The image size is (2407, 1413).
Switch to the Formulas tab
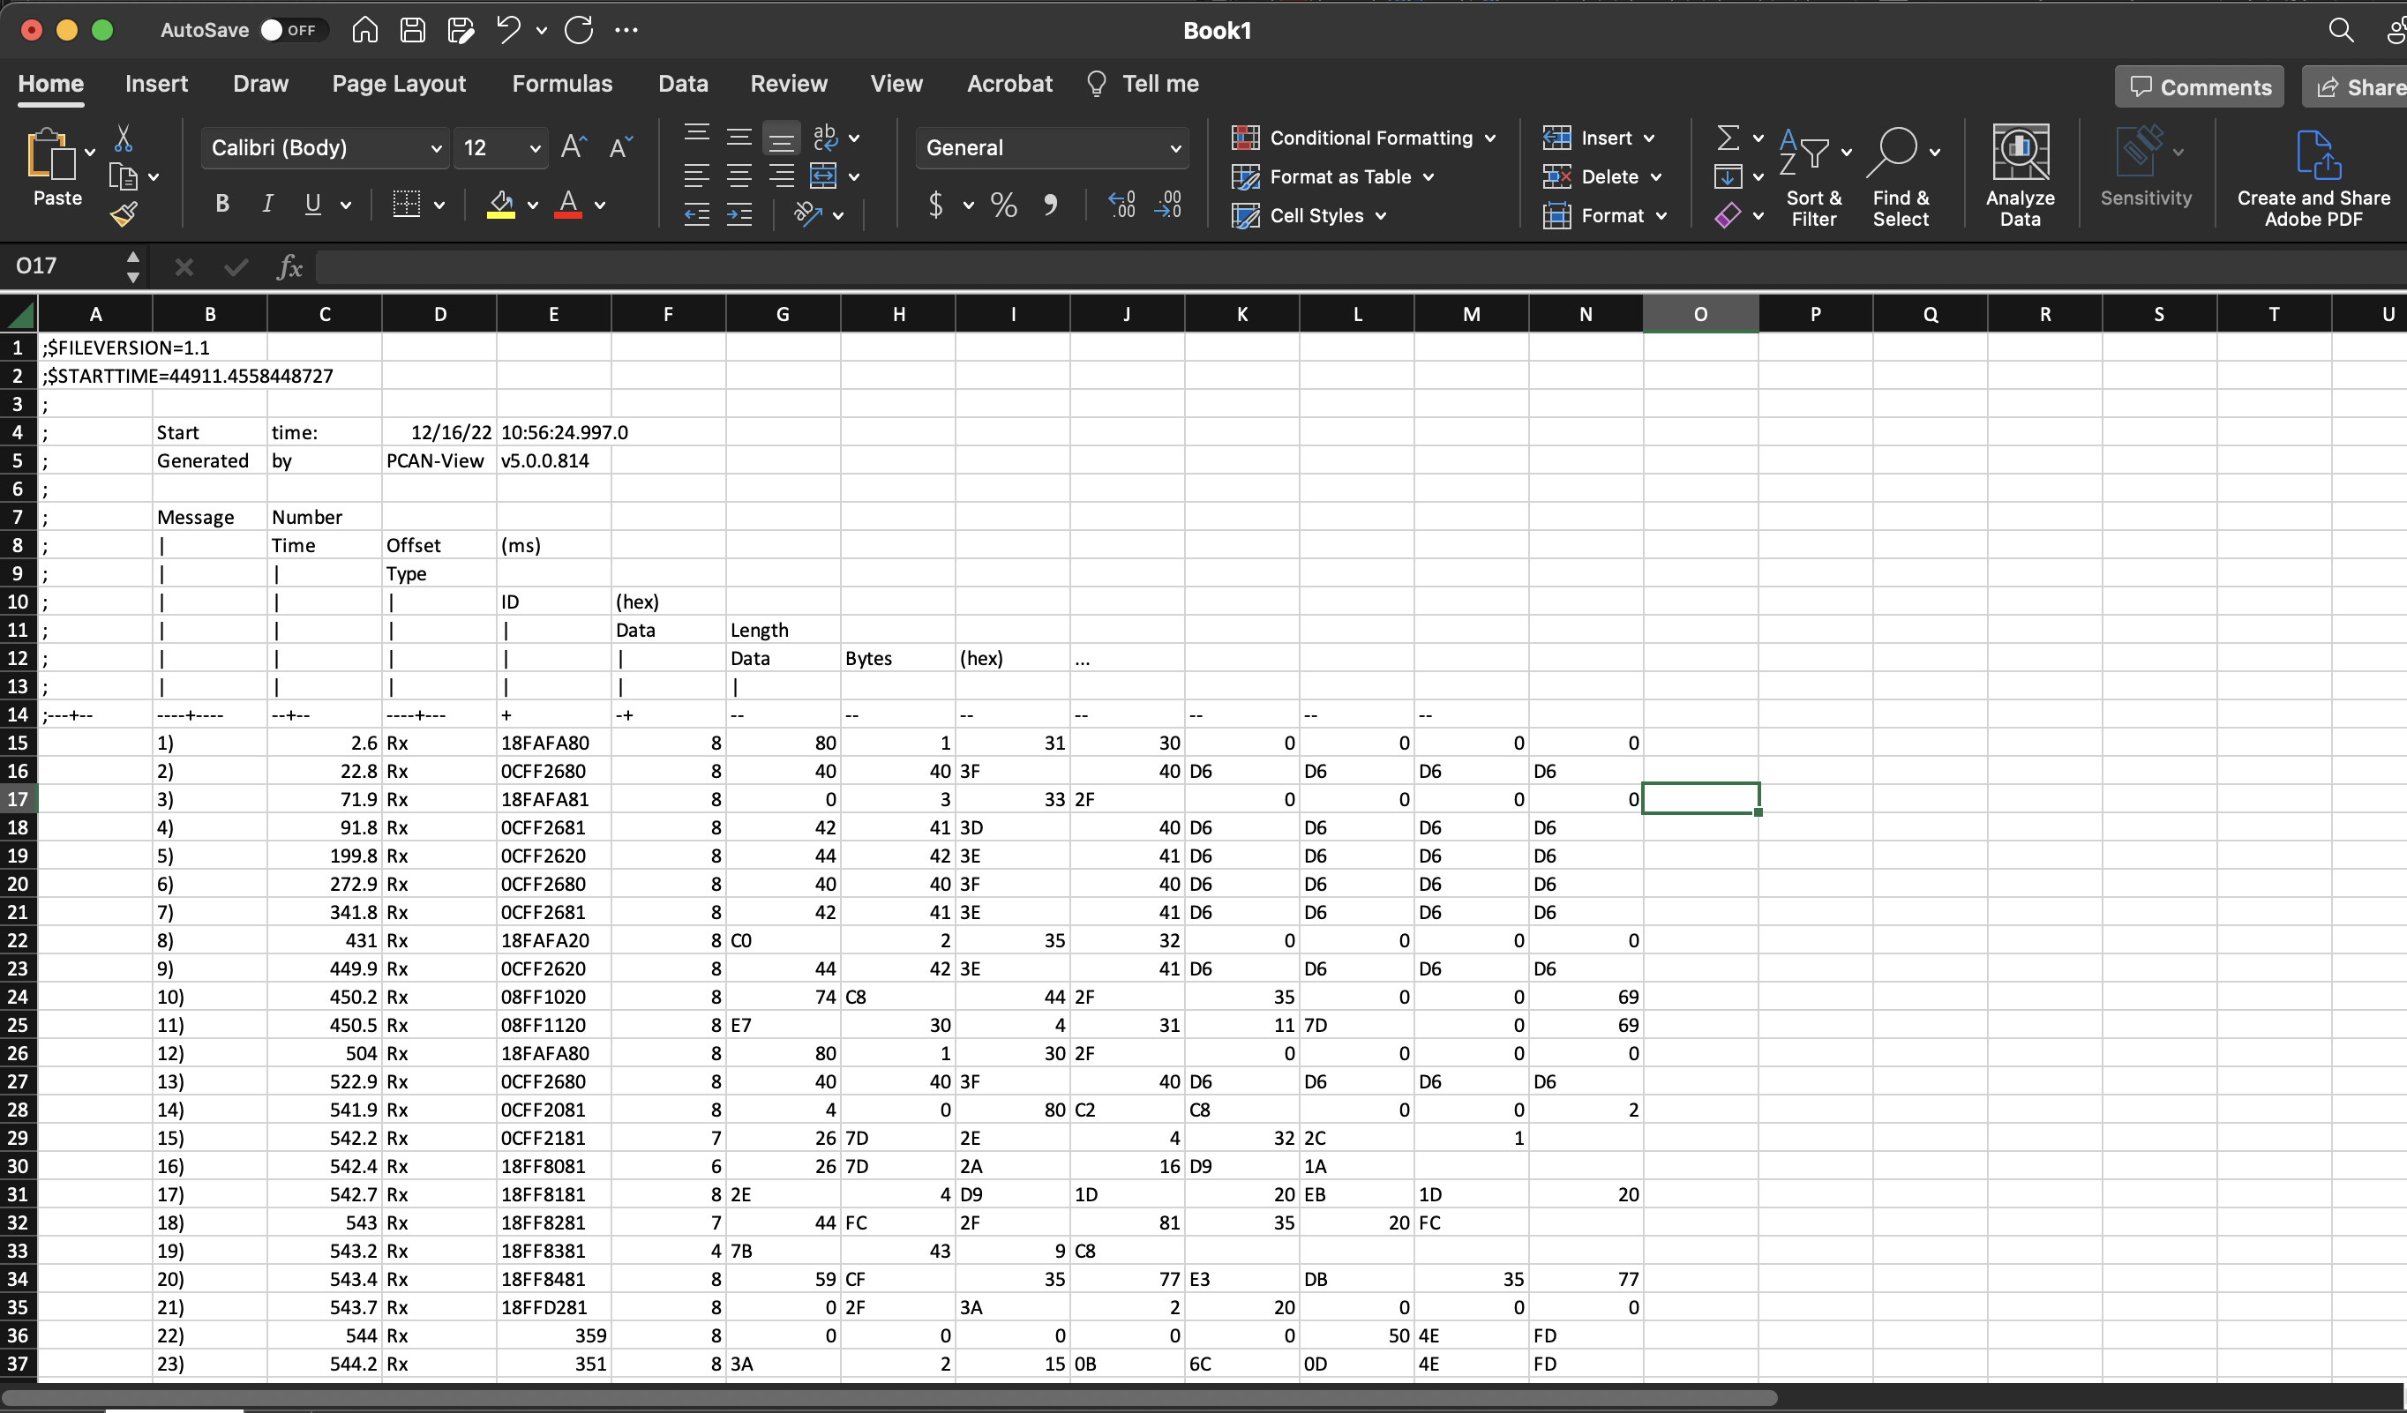562,84
